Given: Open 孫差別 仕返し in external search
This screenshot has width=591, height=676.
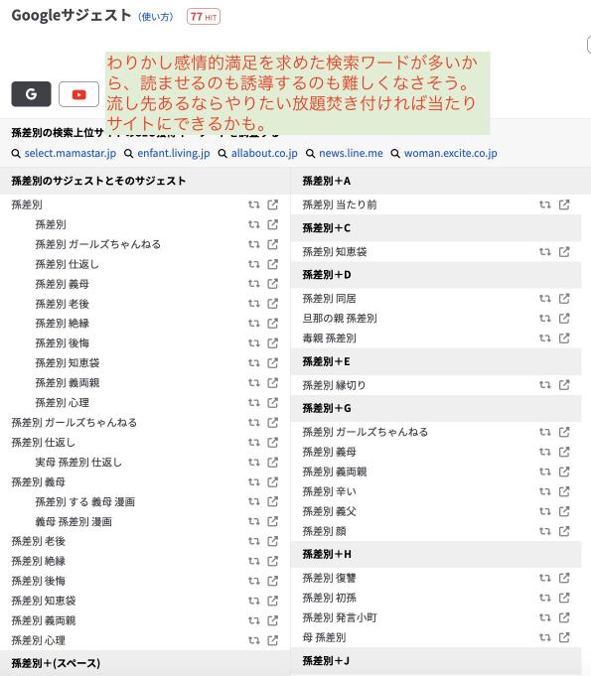Looking at the screenshot, I should pos(272,443).
